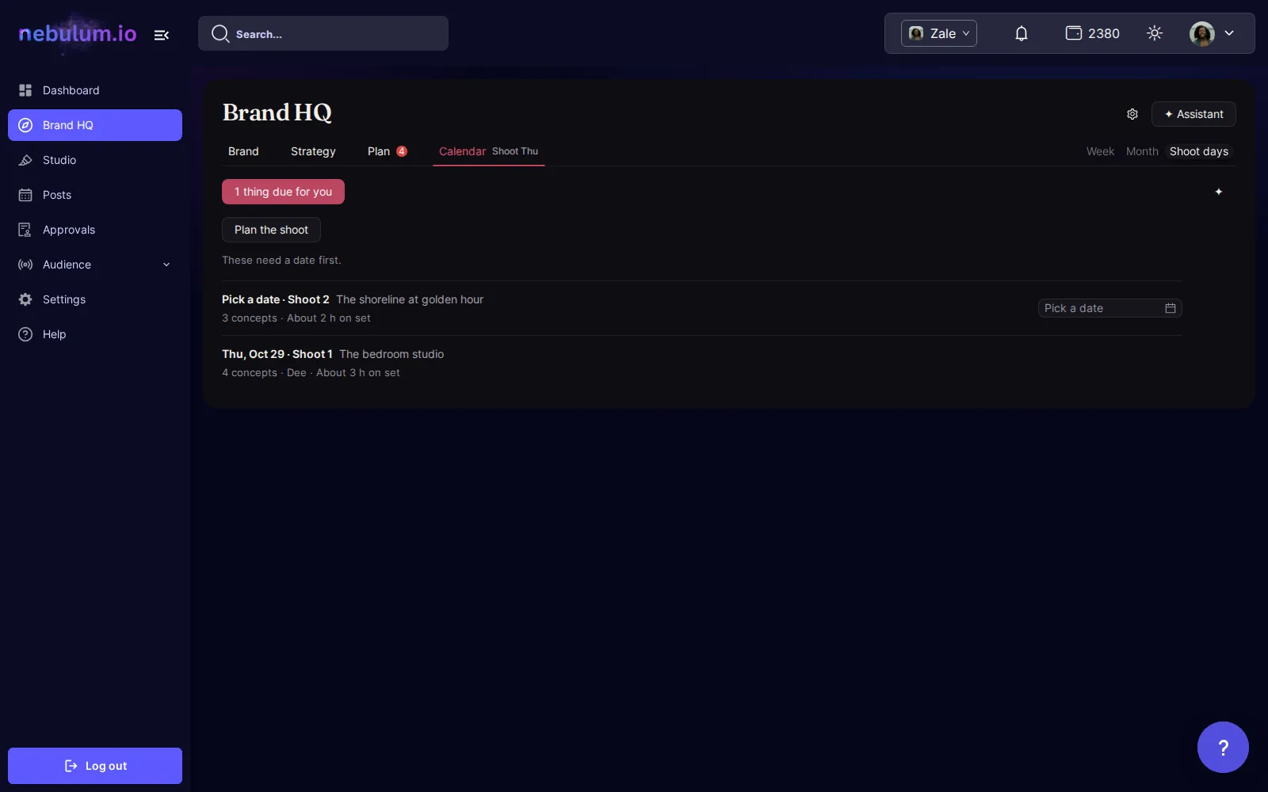Switch to the Brand tab
The image size is (1268, 792).
243,151
